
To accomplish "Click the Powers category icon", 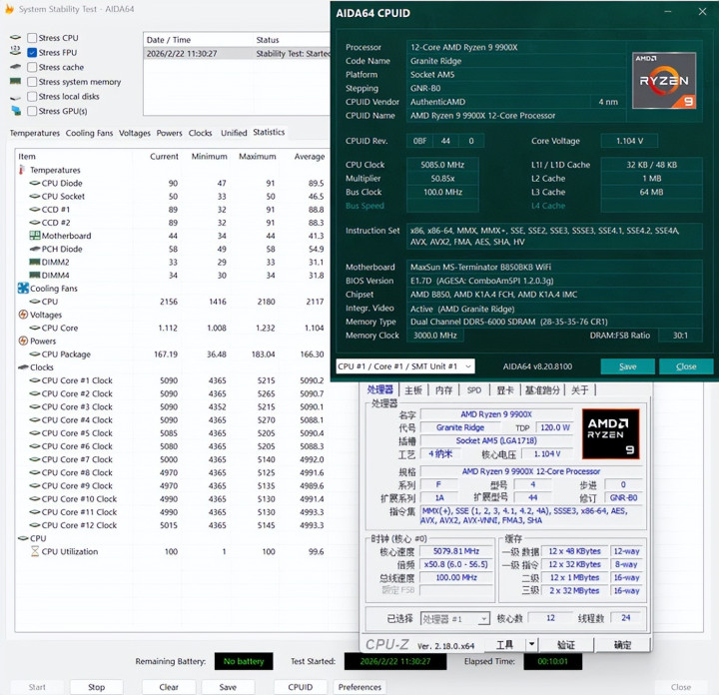I will click(23, 342).
